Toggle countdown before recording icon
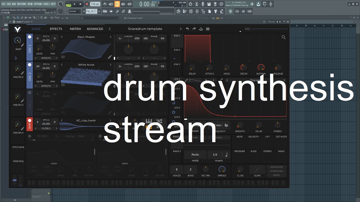 click(x=117, y=4)
